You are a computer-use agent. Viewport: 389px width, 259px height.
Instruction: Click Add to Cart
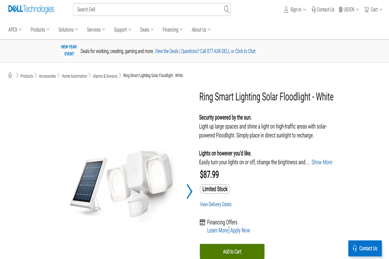coord(232,251)
